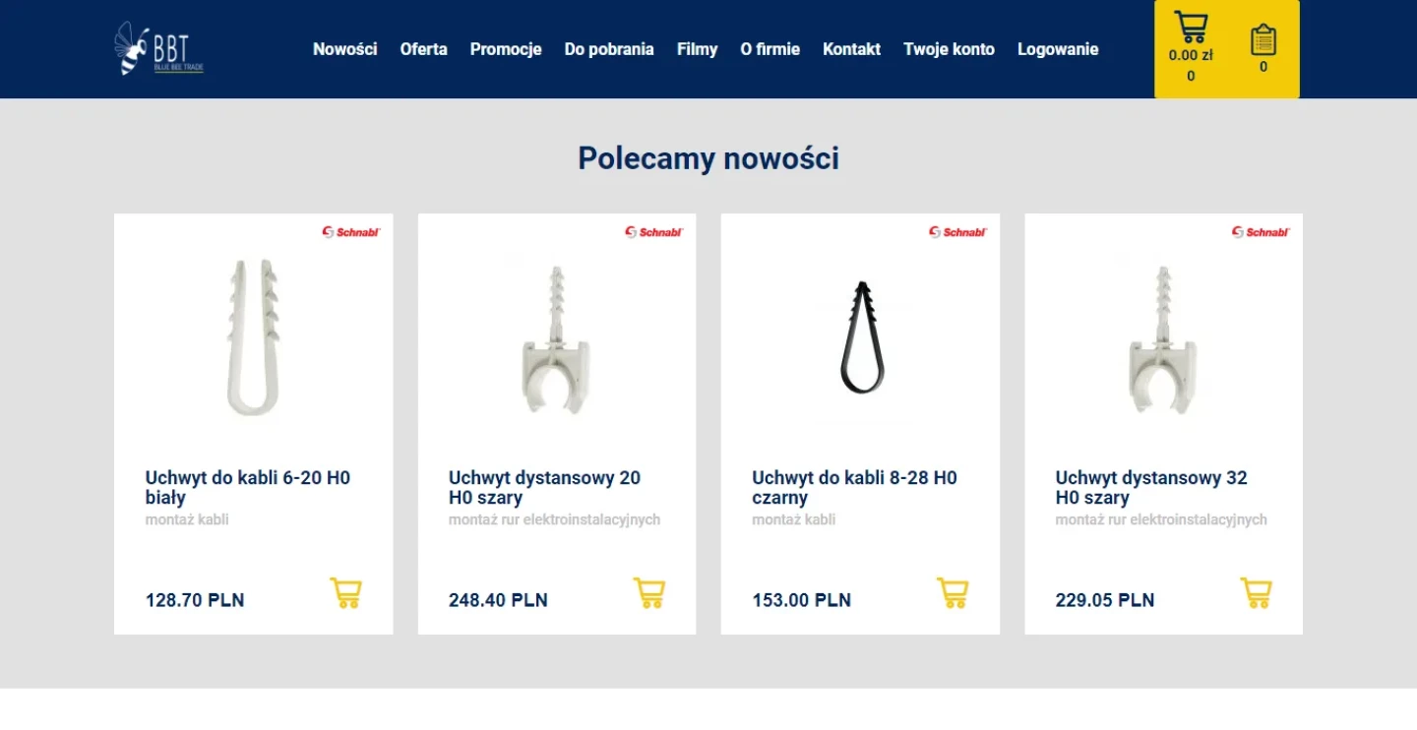
Task: View the white cable holder product image
Action: coord(254,337)
